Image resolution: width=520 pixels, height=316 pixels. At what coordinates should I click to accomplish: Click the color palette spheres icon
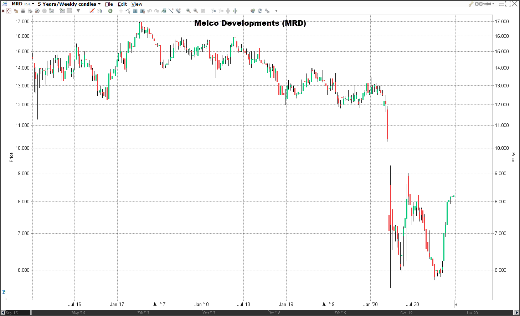253,11
